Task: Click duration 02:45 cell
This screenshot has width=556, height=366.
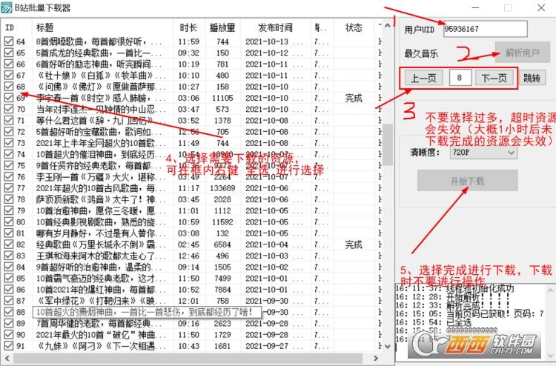Action: [189, 244]
